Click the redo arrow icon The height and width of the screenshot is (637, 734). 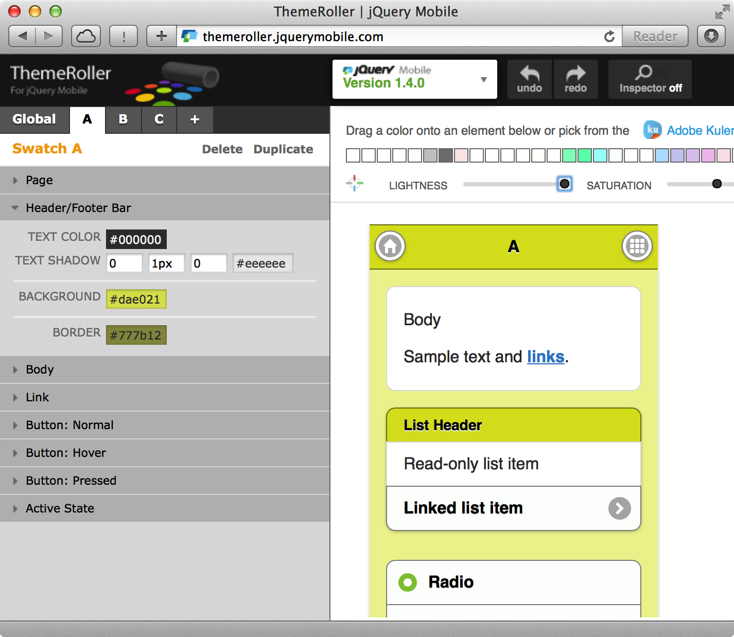point(575,74)
